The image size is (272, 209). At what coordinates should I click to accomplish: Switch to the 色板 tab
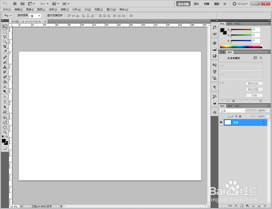230,24
